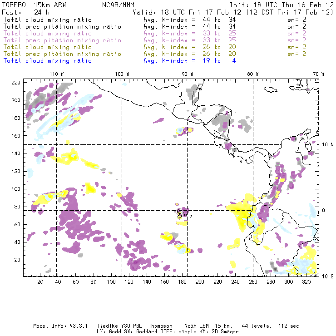Click the black 'Total cloud mixing ratio' legend entry
This screenshot has height=336, width=336.
48,20
